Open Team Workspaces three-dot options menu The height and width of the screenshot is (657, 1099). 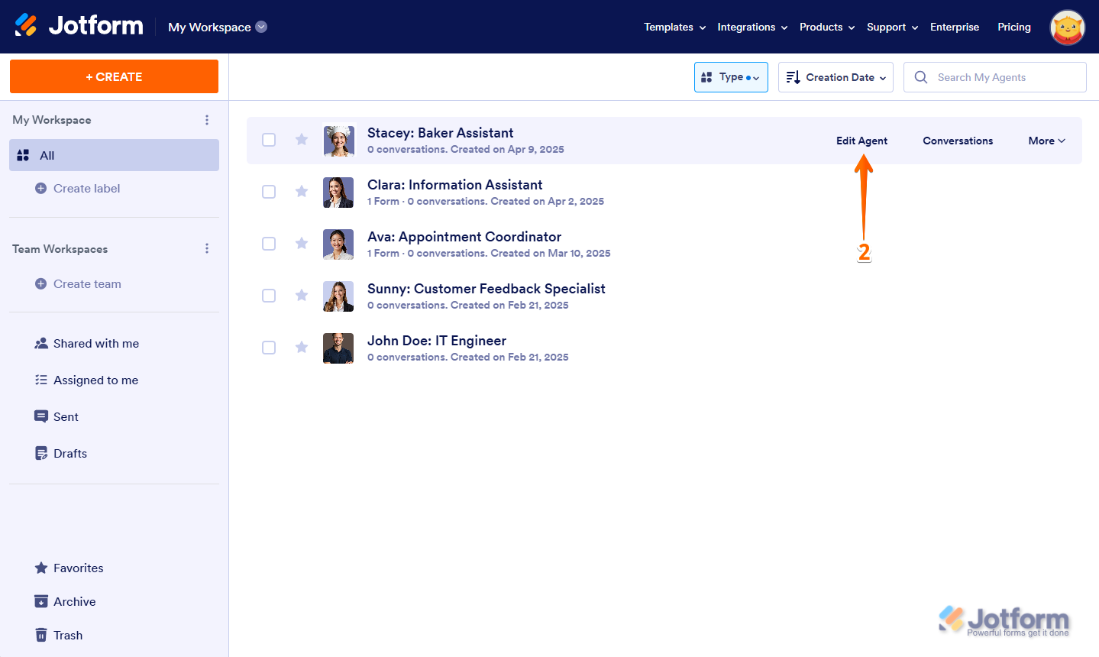[207, 249]
